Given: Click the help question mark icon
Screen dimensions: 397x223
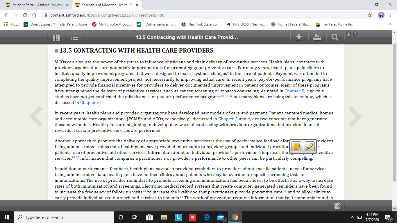Looking at the screenshot, I should (x=355, y=34).
